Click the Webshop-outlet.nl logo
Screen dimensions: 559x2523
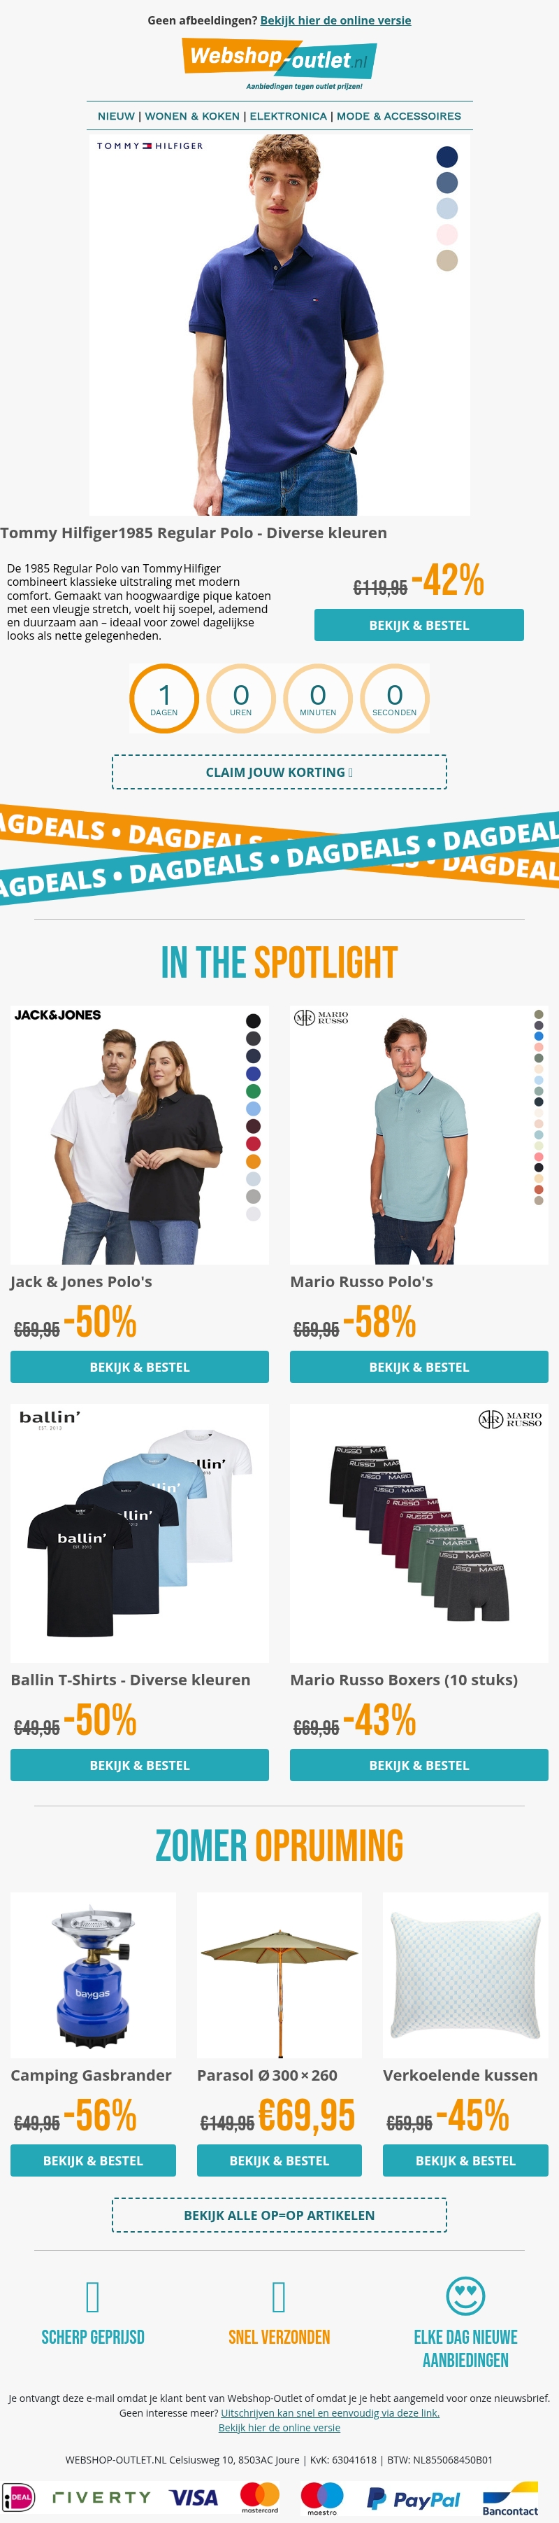pyautogui.click(x=279, y=63)
